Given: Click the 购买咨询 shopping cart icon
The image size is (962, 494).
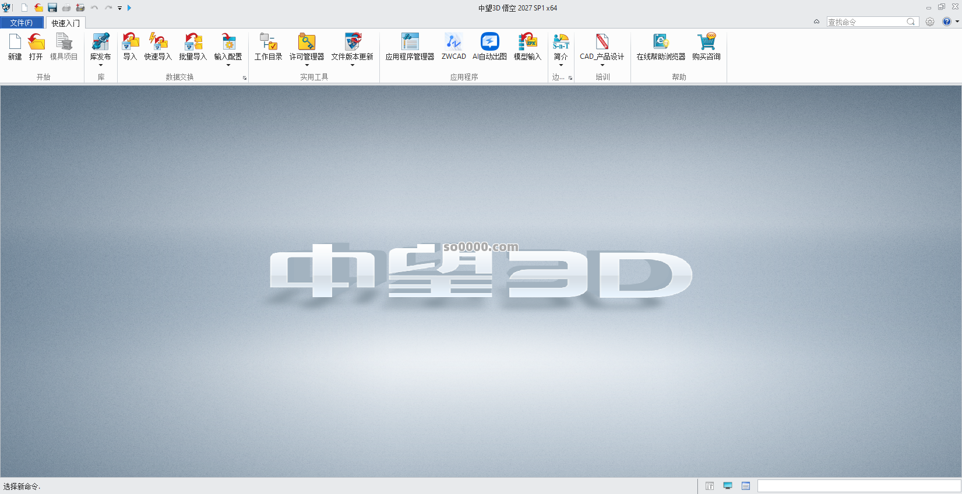Looking at the screenshot, I should tap(706, 42).
